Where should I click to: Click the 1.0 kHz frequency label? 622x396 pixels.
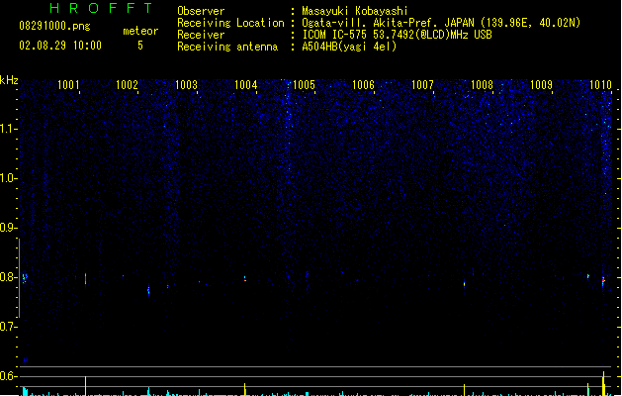click(8, 178)
